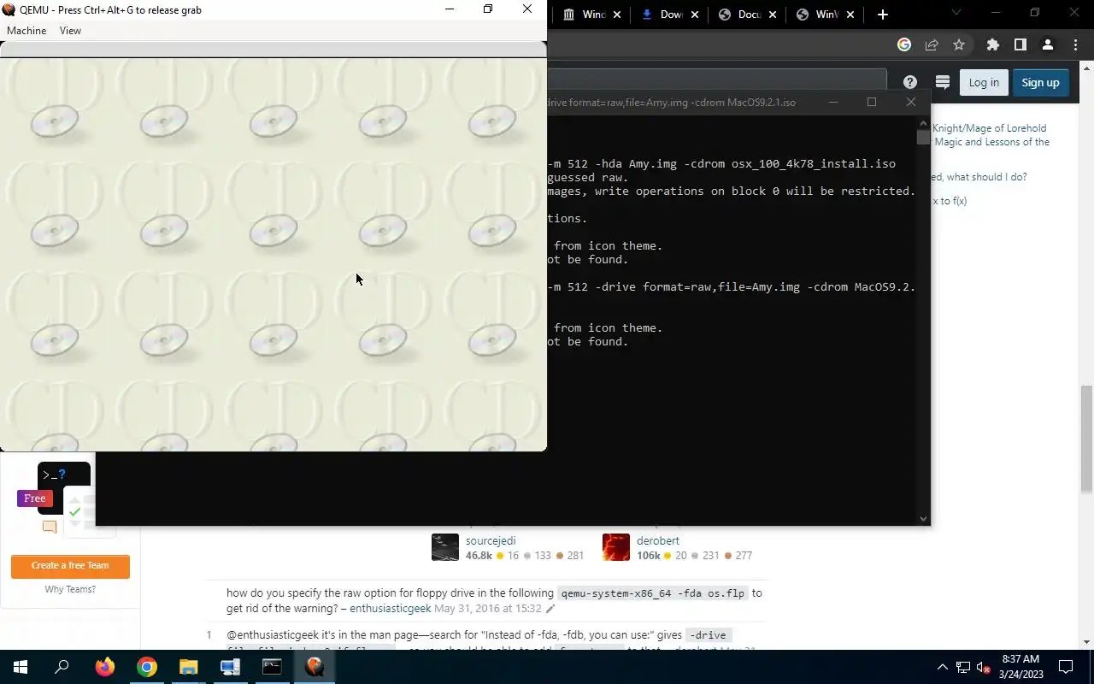
Task: Bookmark this page with star icon
Action: [x=959, y=44]
